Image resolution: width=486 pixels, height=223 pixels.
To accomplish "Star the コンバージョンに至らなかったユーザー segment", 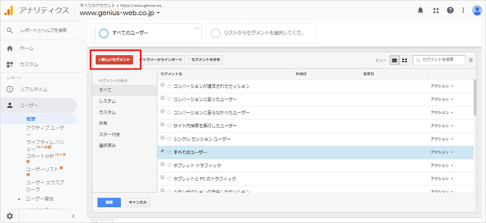I will 169,113.
